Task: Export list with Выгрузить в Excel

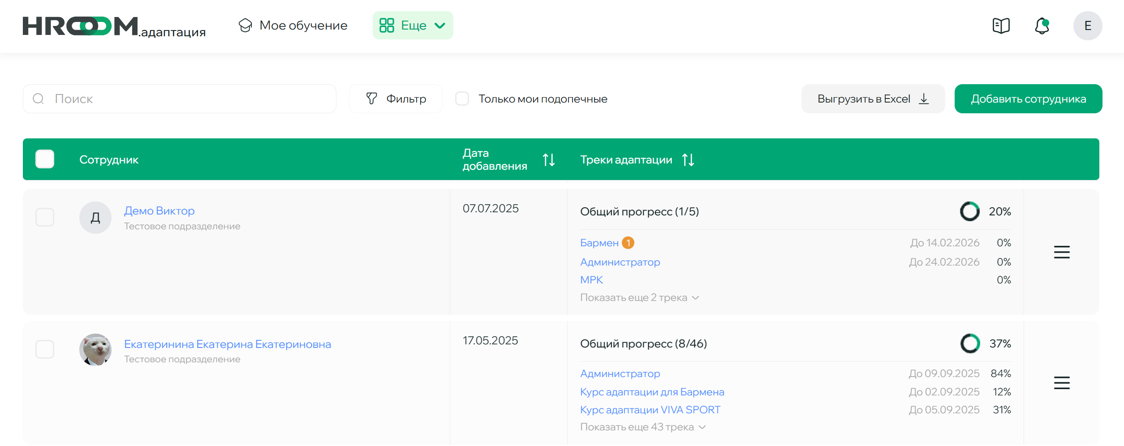Action: (873, 99)
